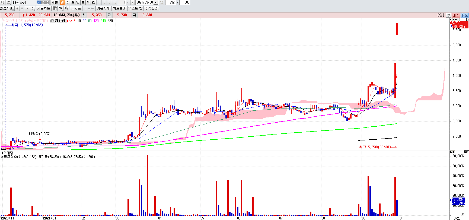
Task: Toggle the 수 adjusted-price button
Action: [x=33, y=8]
